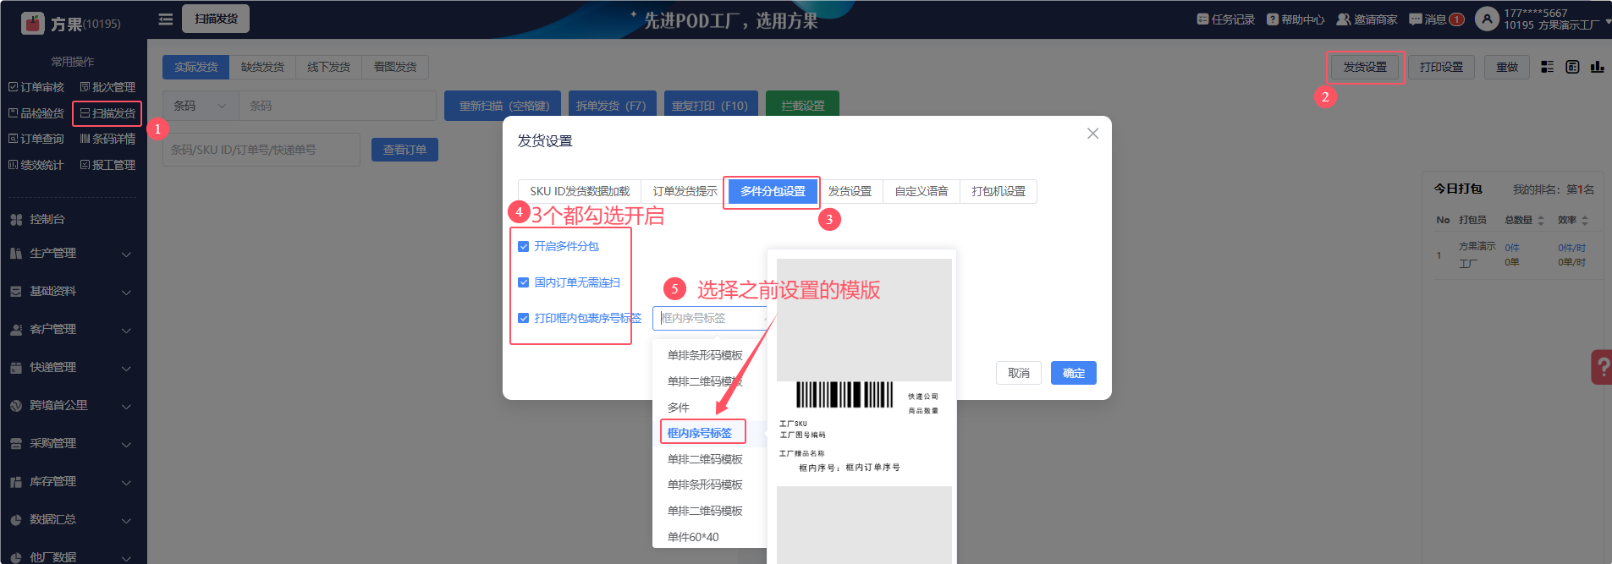This screenshot has width=1612, height=564.
Task: Click 查看订单 button
Action: [404, 150]
